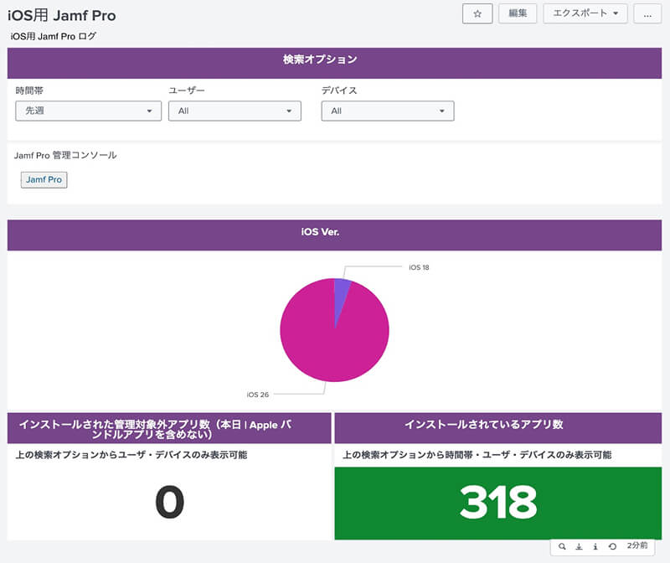The width and height of the screenshot is (670, 563).
Task: Click the インストールされた管理対象外アプリ数 panel header
Action: [x=169, y=428]
